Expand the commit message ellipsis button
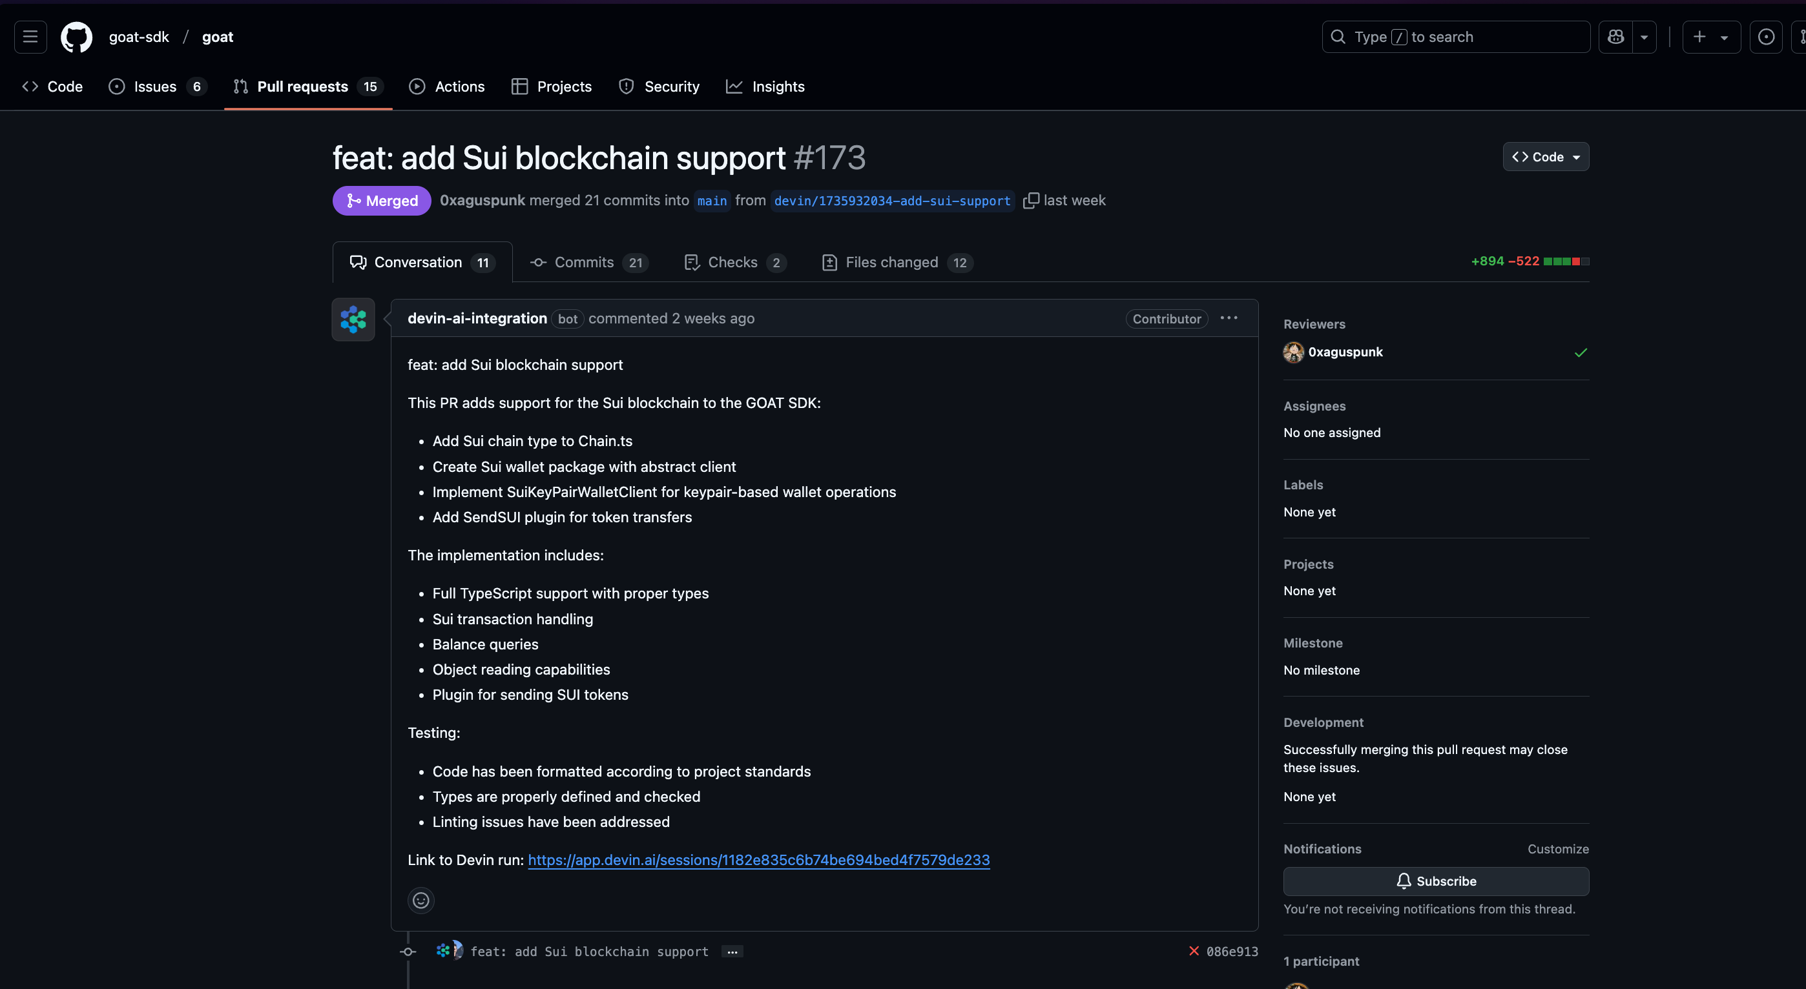1806x989 pixels. (x=732, y=952)
